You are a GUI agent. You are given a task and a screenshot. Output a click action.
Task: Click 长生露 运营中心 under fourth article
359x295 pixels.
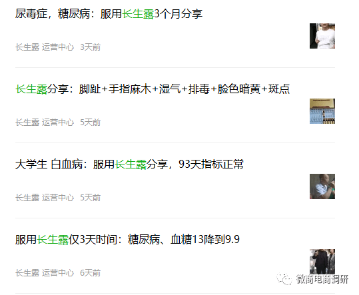pyautogui.click(x=45, y=273)
